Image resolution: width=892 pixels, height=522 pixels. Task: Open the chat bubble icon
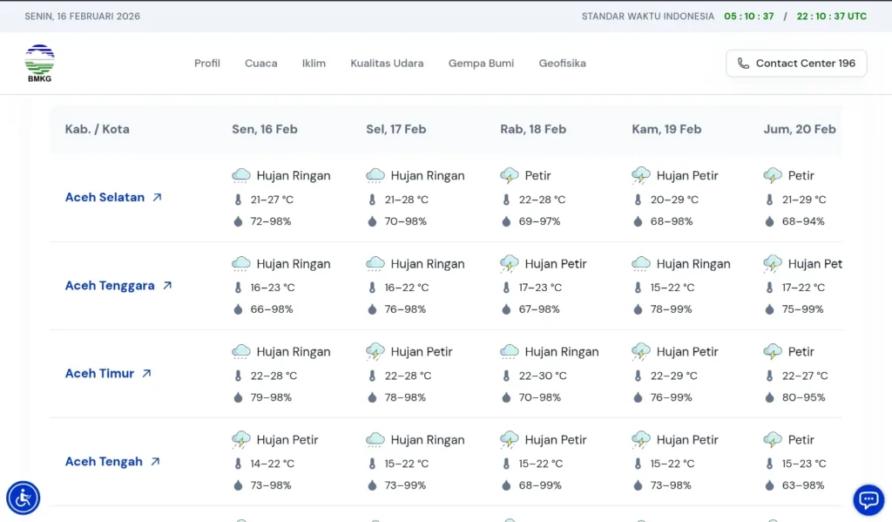coord(868,499)
